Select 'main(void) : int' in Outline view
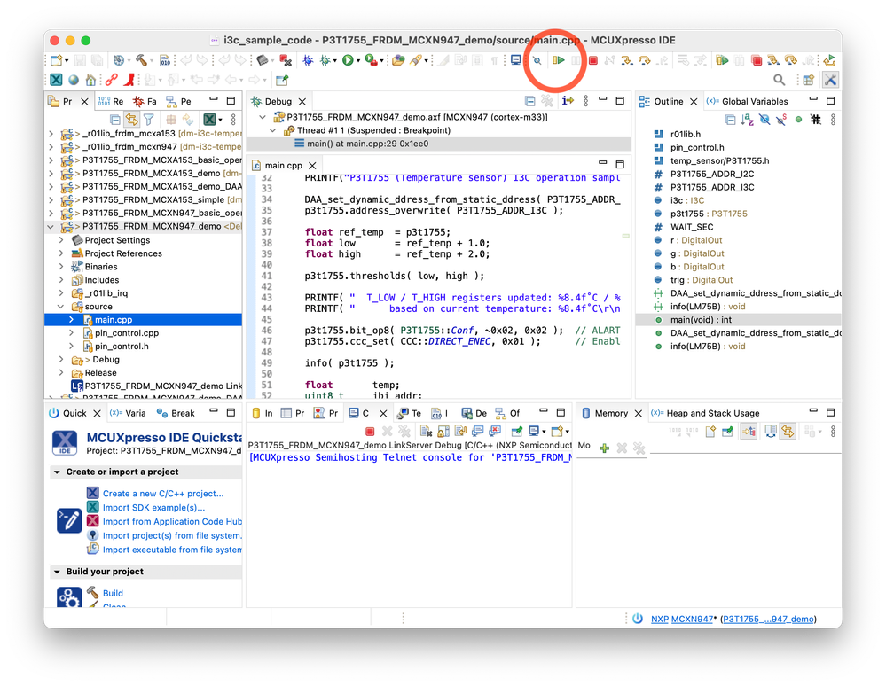This screenshot has width=886, height=686. tap(701, 320)
